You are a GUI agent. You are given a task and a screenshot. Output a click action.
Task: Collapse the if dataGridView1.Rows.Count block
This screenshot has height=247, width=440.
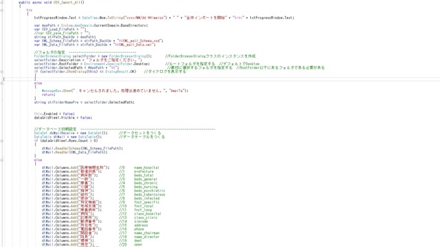tap(2, 141)
